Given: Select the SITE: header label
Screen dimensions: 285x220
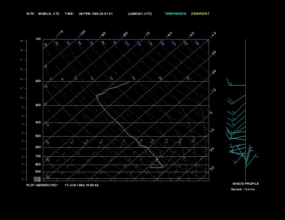Looking at the screenshot, I should [31, 14].
